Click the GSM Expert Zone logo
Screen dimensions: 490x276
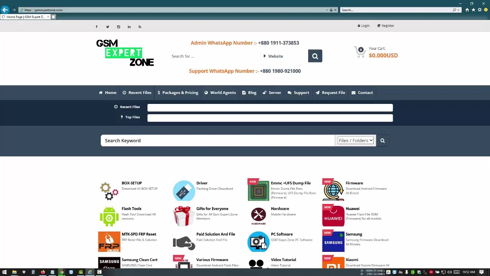[x=125, y=53]
